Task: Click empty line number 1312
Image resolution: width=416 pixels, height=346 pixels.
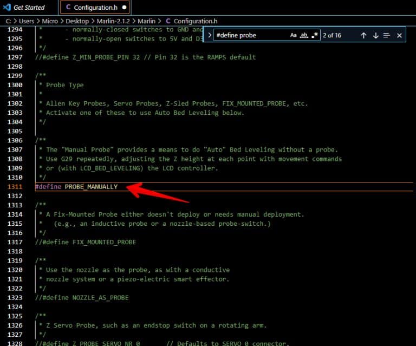Action: pyautogui.click(x=15, y=196)
